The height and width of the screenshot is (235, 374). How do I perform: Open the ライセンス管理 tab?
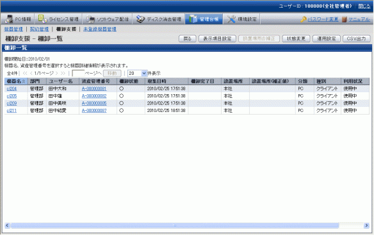(58, 19)
